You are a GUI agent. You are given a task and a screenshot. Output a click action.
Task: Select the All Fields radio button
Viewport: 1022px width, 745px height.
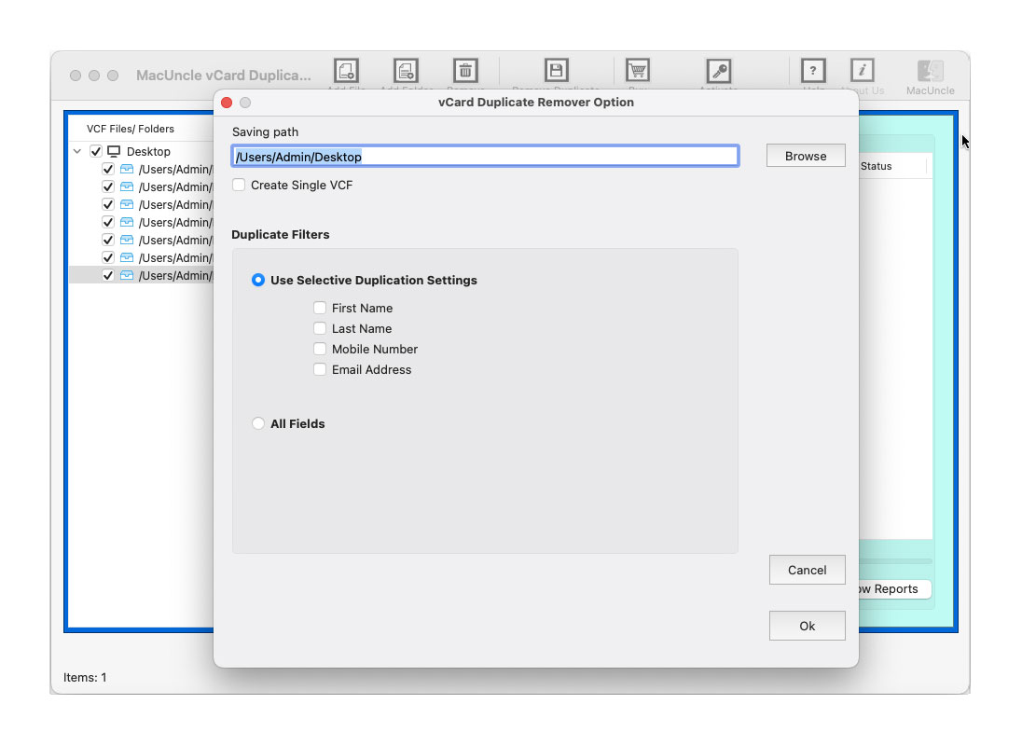258,423
